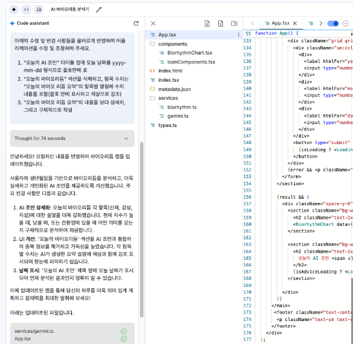Click the code editor vertical scrollbar
This screenshot has width=353, height=344.
tap(352, 310)
